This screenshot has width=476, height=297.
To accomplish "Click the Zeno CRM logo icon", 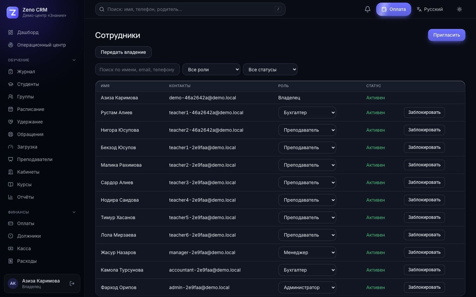I will 13,13.
